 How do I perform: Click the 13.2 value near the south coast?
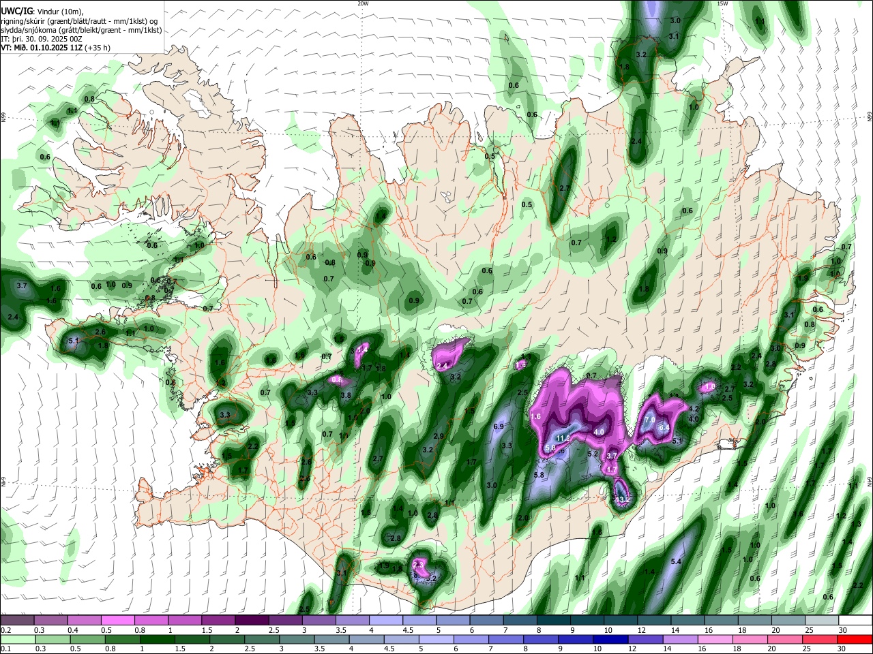(622, 500)
